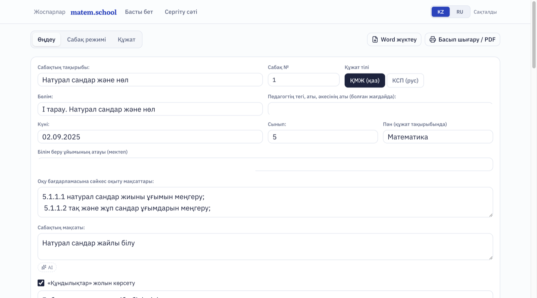This screenshot has width=537, height=298.
Task: Click Басып шығару / PDF button
Action: (x=462, y=40)
